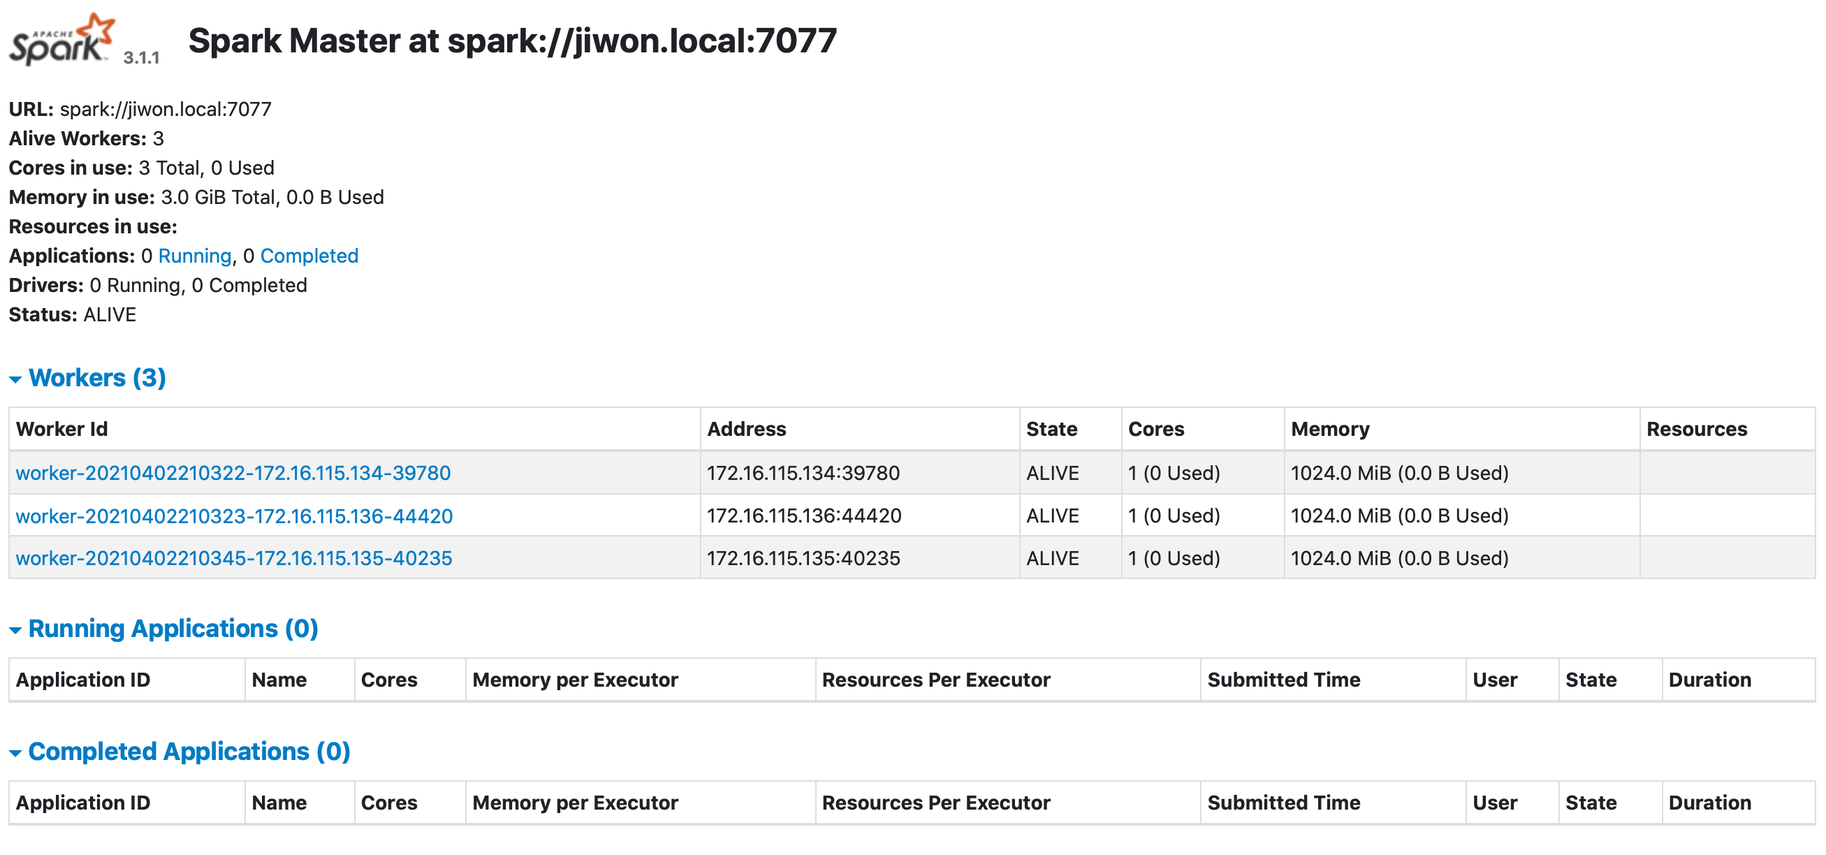Click the Spark Master page title
The image size is (1826, 855).
click(x=512, y=41)
